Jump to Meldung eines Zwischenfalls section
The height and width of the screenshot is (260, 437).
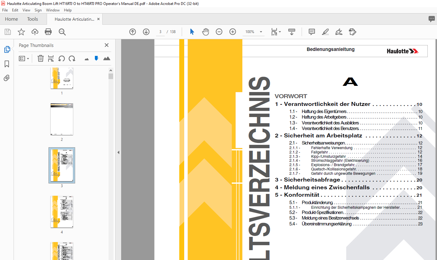click(x=349, y=187)
